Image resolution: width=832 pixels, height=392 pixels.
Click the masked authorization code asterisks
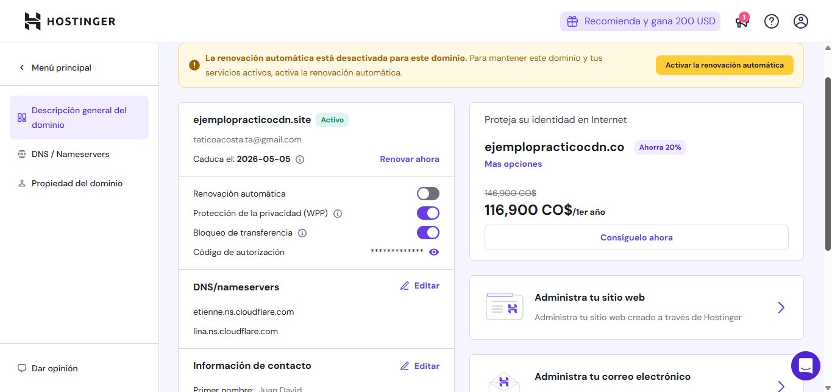pos(397,252)
